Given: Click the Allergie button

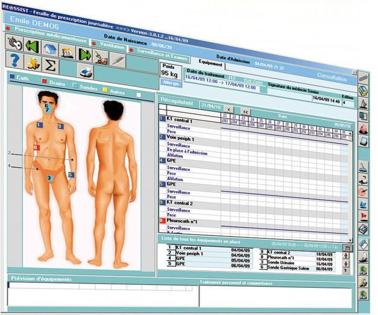Looking at the screenshot, I should (x=171, y=86).
